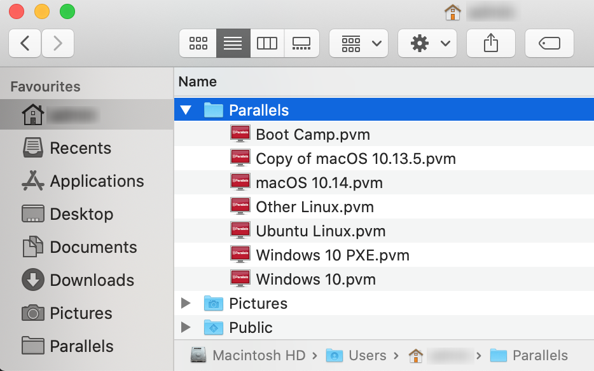The image size is (594, 371).
Task: Select Copy of macOS 10.13.5.pvm icon
Action: click(240, 158)
